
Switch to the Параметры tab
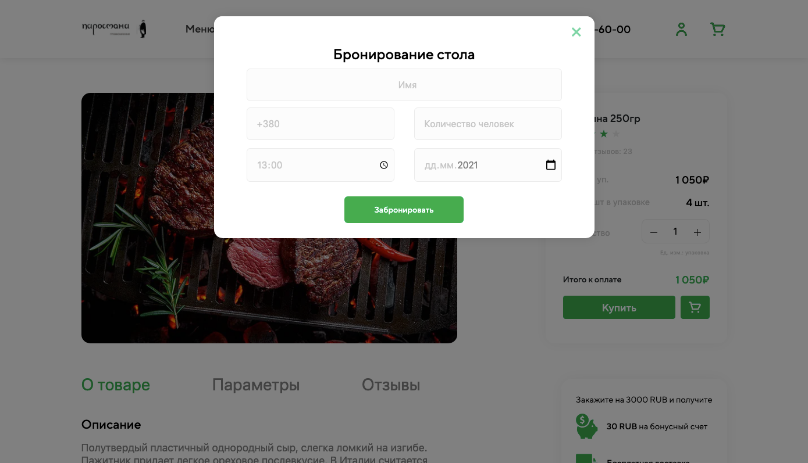(x=256, y=385)
